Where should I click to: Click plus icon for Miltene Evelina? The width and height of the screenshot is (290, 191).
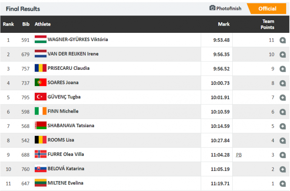point(282,183)
